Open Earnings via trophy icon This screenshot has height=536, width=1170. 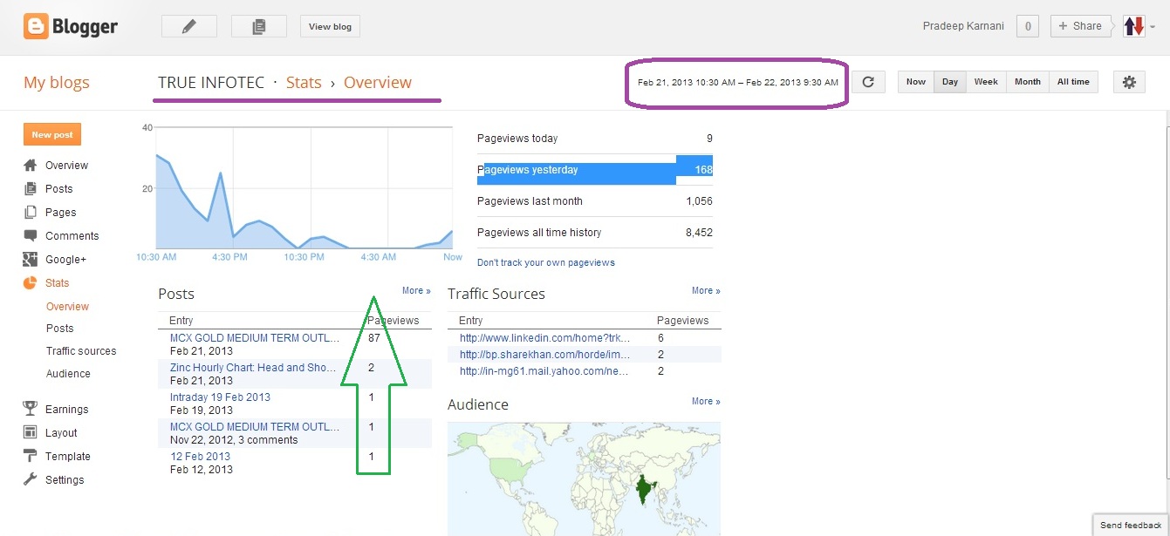[x=31, y=410]
